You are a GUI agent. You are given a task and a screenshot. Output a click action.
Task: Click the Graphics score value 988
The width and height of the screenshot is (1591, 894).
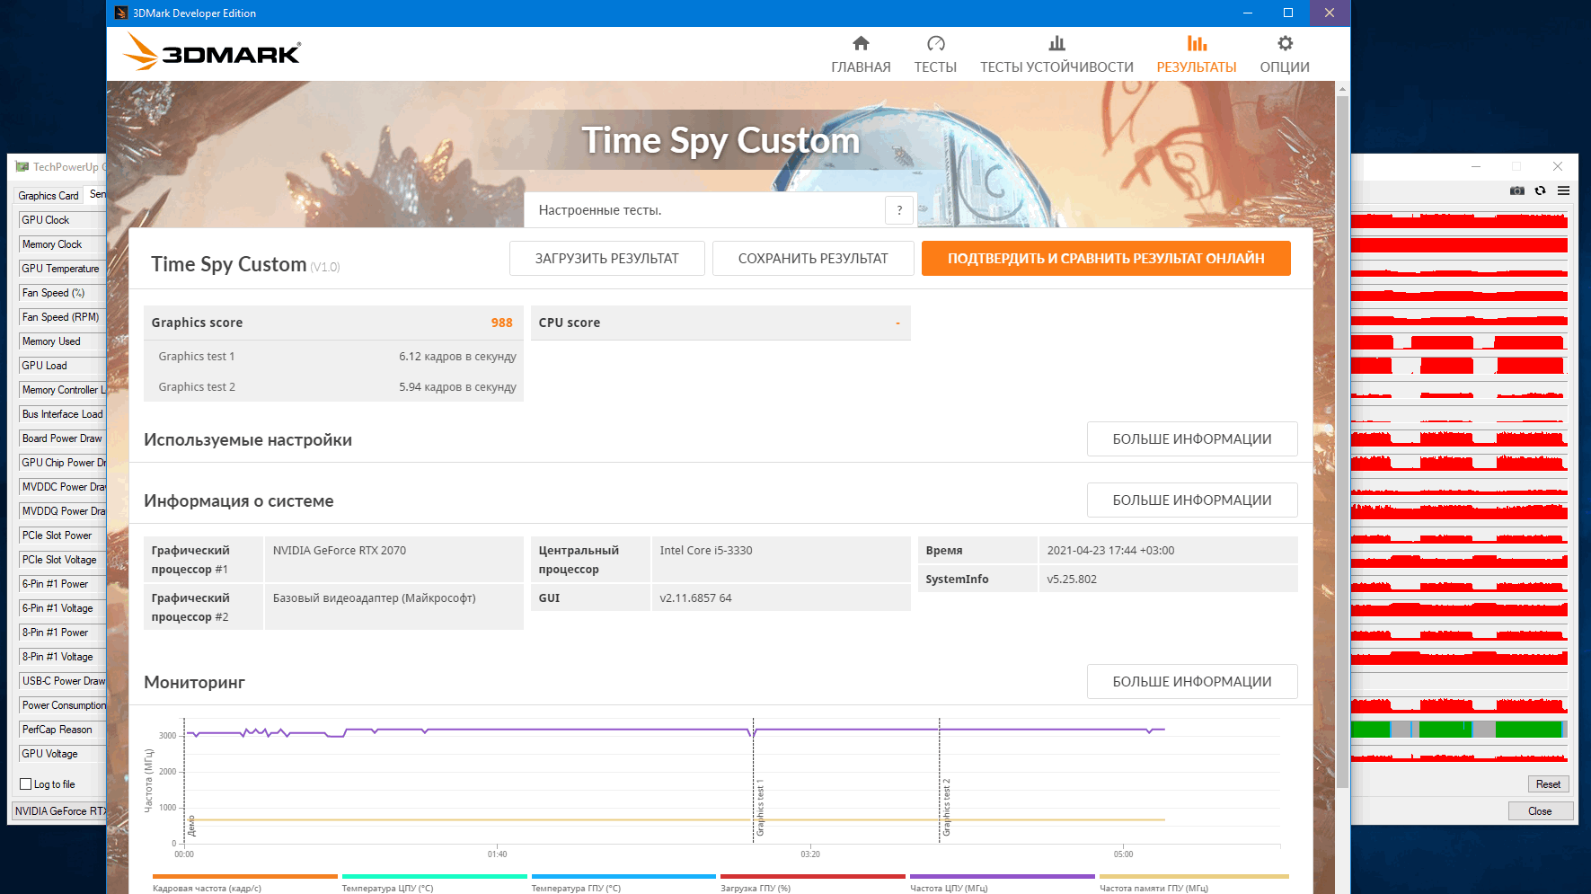tap(501, 323)
